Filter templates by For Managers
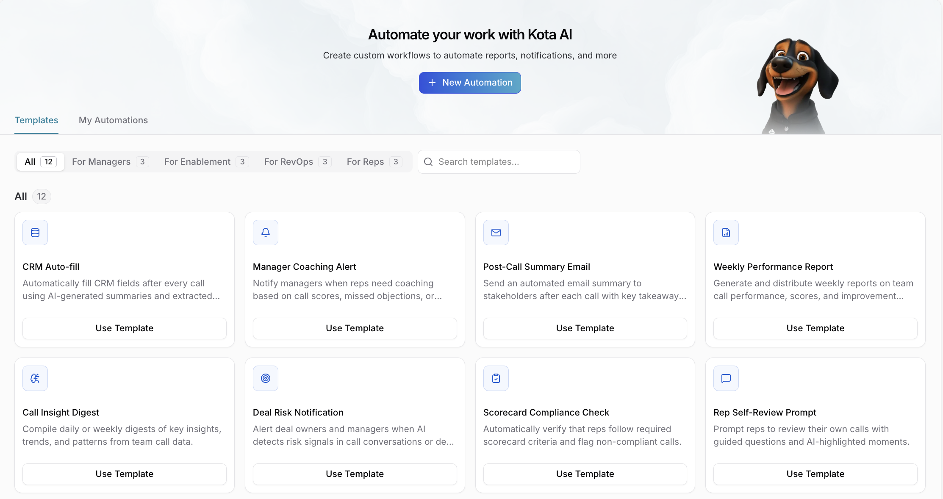Viewport: 943px width, 499px height. tap(110, 162)
